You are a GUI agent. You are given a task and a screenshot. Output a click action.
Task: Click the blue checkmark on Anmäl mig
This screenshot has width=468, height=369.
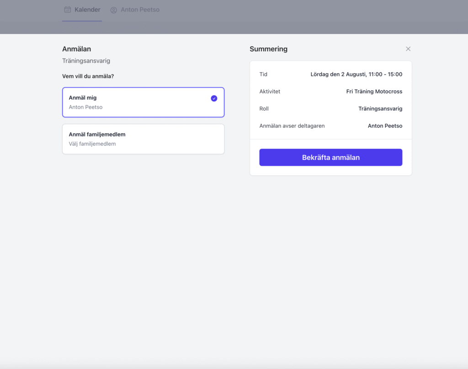[x=214, y=98]
